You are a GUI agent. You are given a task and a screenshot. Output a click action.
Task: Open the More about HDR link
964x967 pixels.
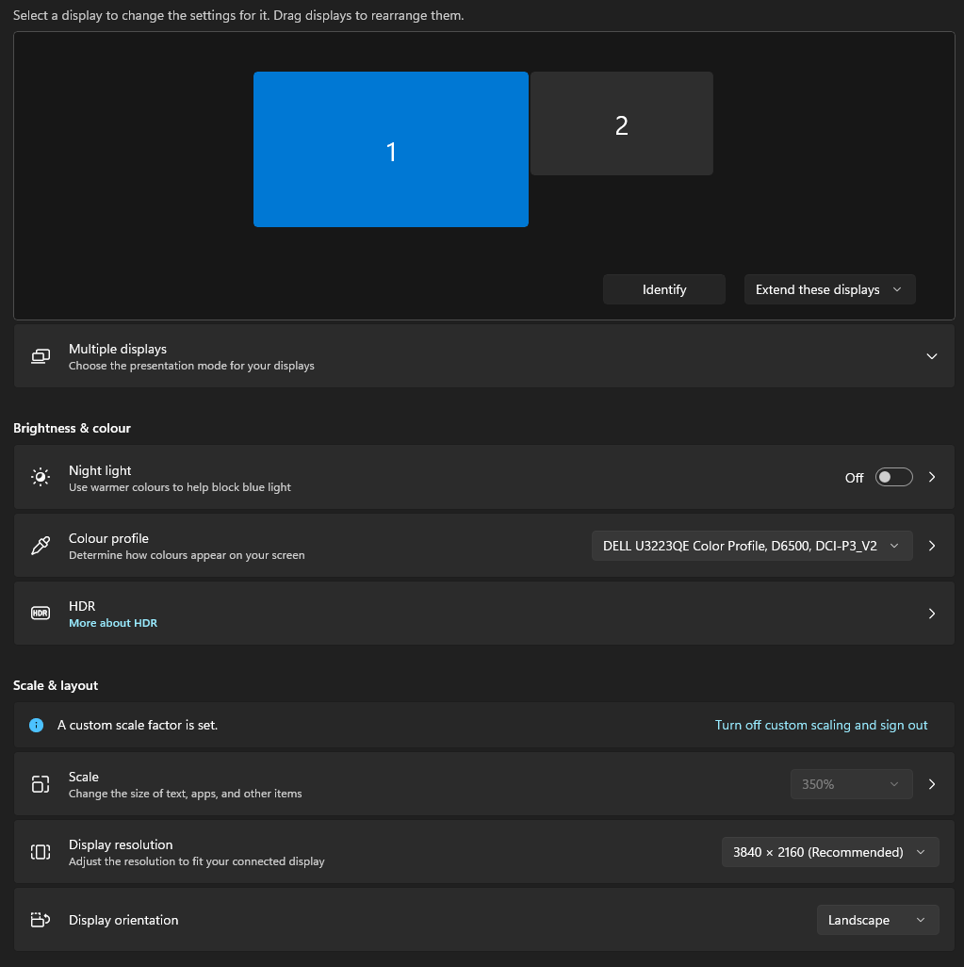113,623
